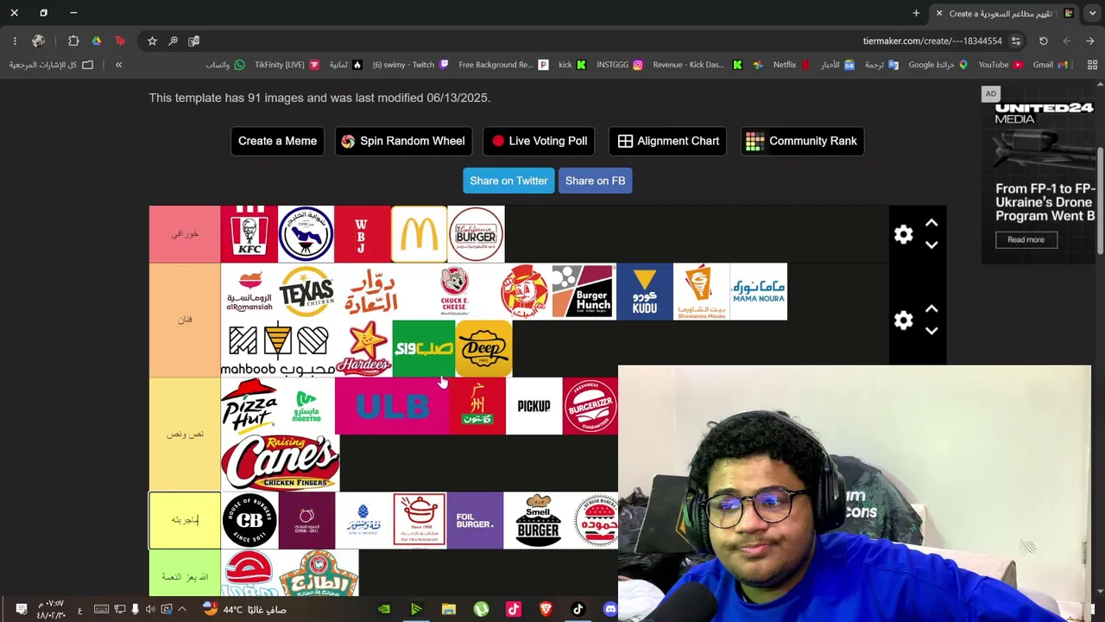The height and width of the screenshot is (622, 1105).
Task: View the Community Rank
Action: click(x=802, y=141)
